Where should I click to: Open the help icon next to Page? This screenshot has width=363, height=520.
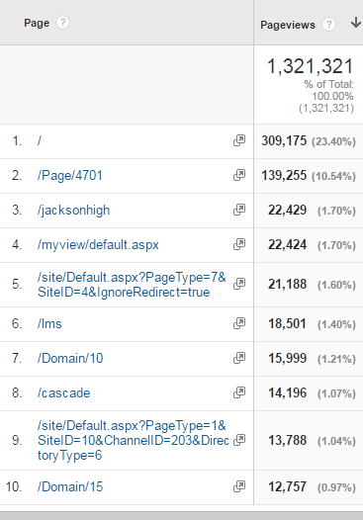click(x=62, y=23)
